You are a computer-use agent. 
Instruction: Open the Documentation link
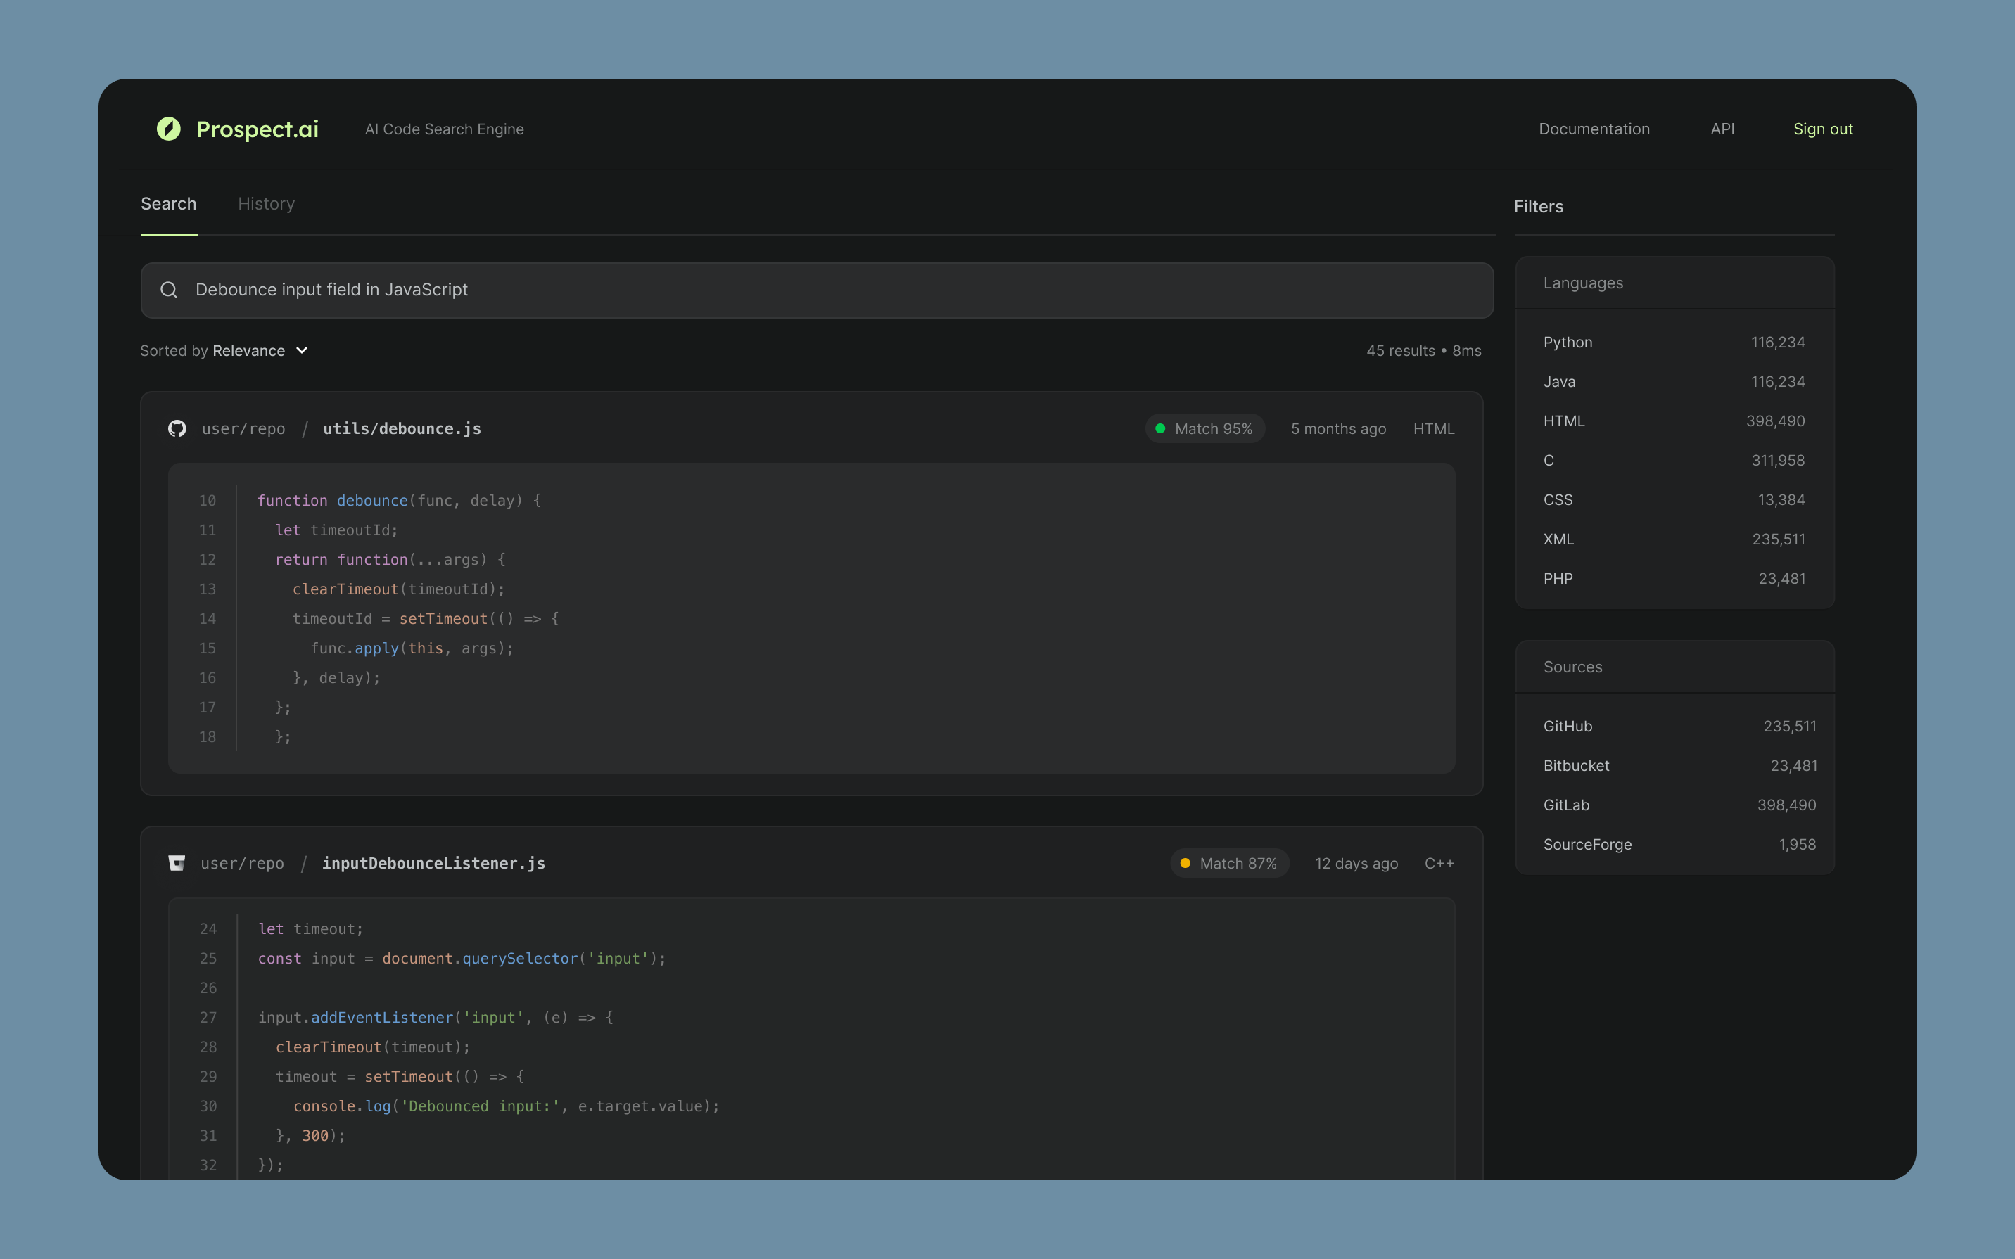click(1594, 129)
